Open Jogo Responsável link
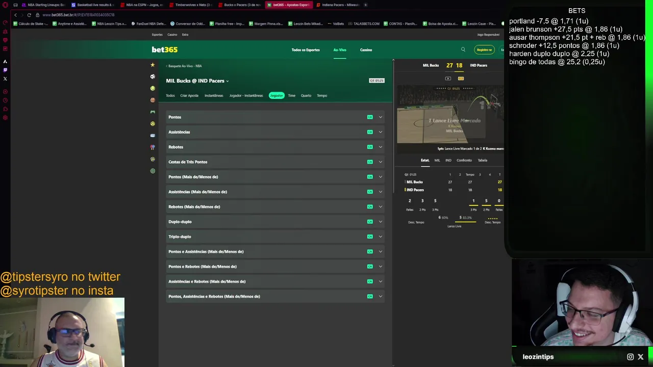 [488, 35]
